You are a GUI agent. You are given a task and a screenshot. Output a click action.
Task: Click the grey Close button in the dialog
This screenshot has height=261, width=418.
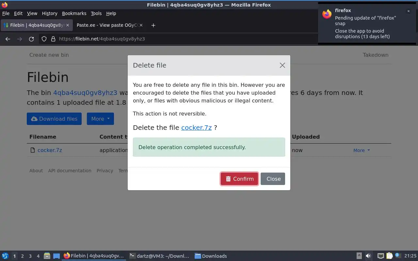273,179
